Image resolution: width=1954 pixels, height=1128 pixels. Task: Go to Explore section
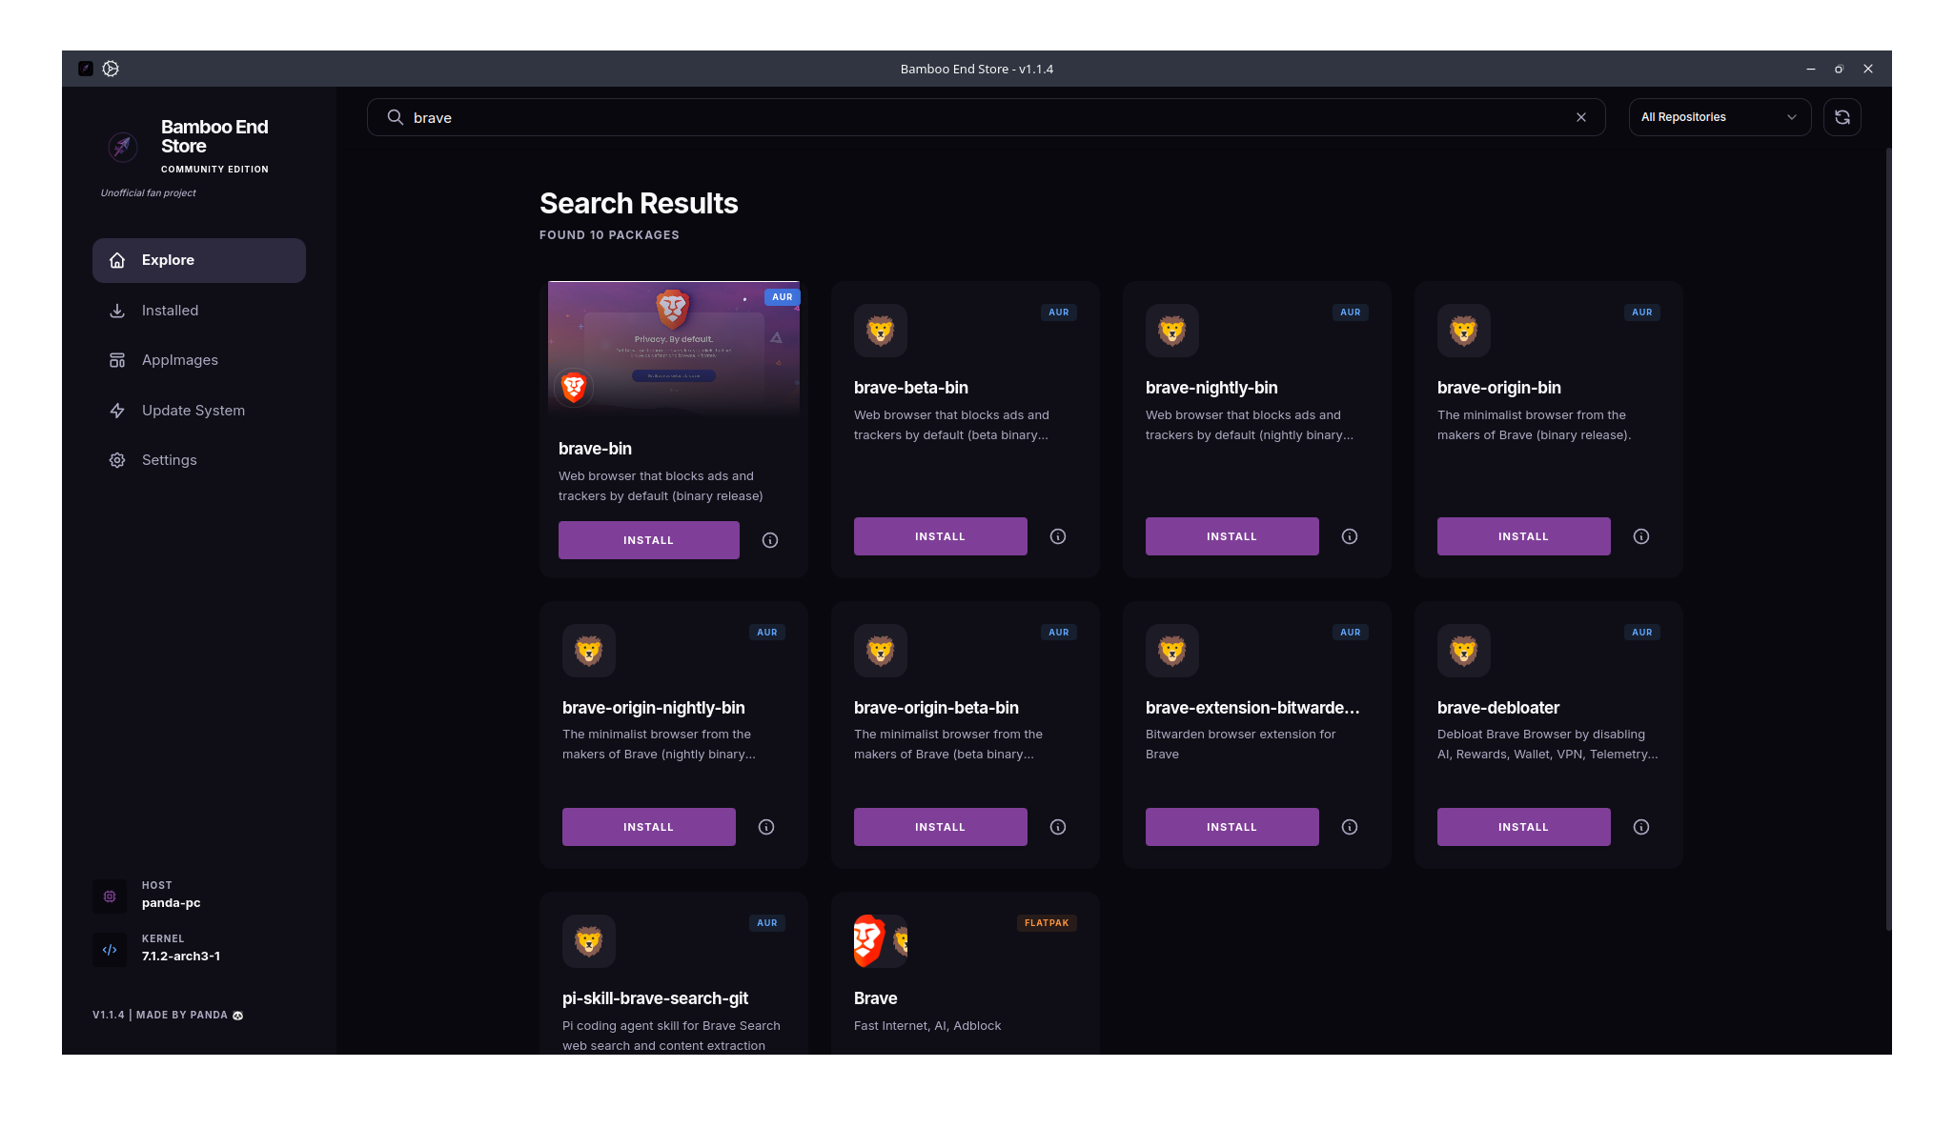point(199,260)
